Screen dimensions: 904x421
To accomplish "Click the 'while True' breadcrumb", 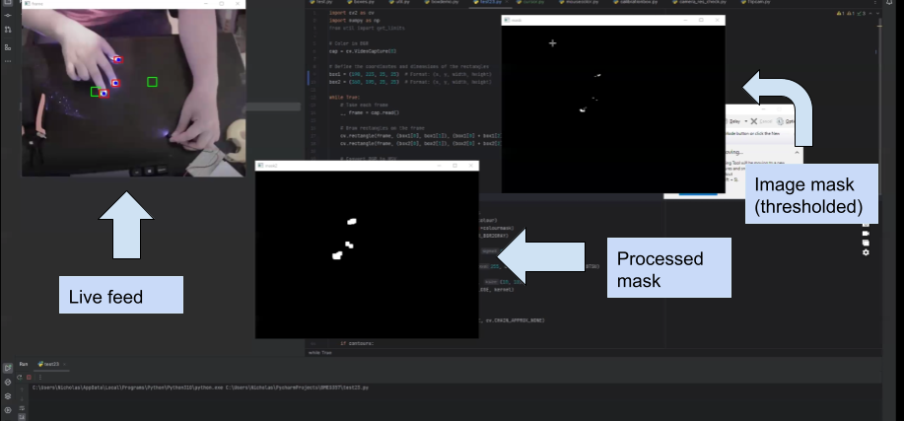I will pyautogui.click(x=320, y=352).
